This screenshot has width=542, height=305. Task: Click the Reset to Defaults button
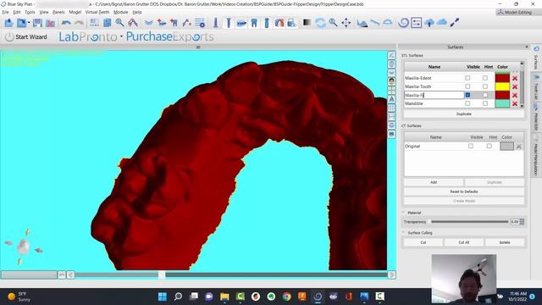(x=464, y=191)
